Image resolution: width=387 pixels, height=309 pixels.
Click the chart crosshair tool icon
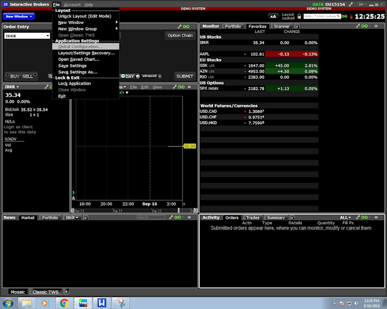point(122,93)
